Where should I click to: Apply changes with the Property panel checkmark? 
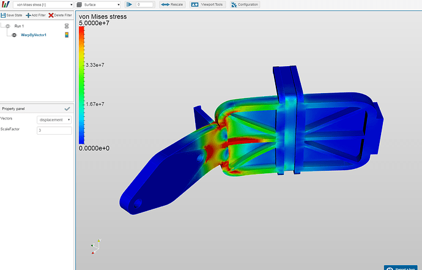[67, 108]
